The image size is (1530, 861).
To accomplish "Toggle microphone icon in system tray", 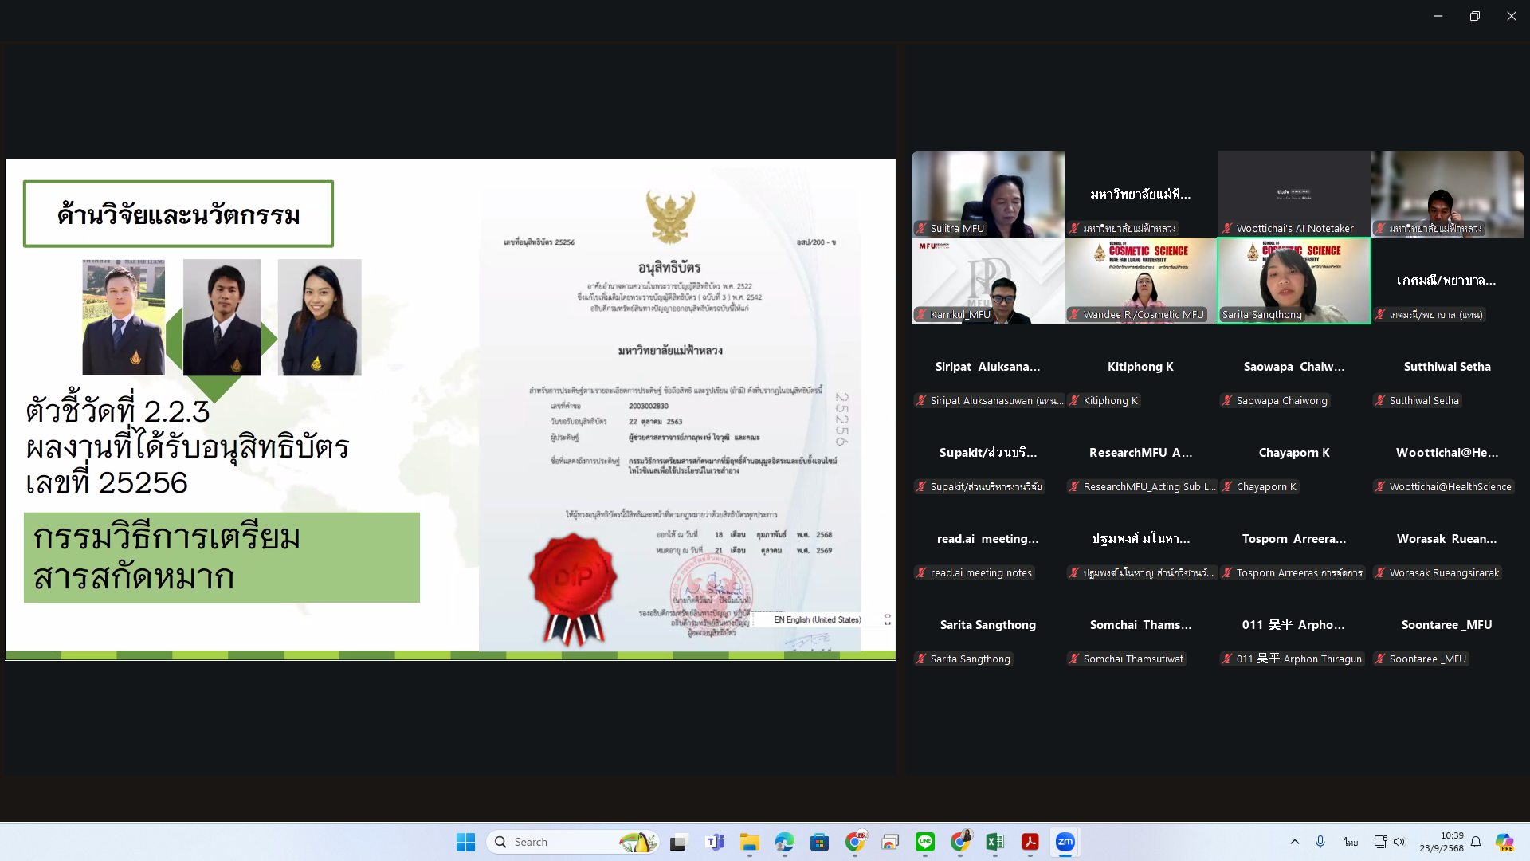I will 1320,842.
